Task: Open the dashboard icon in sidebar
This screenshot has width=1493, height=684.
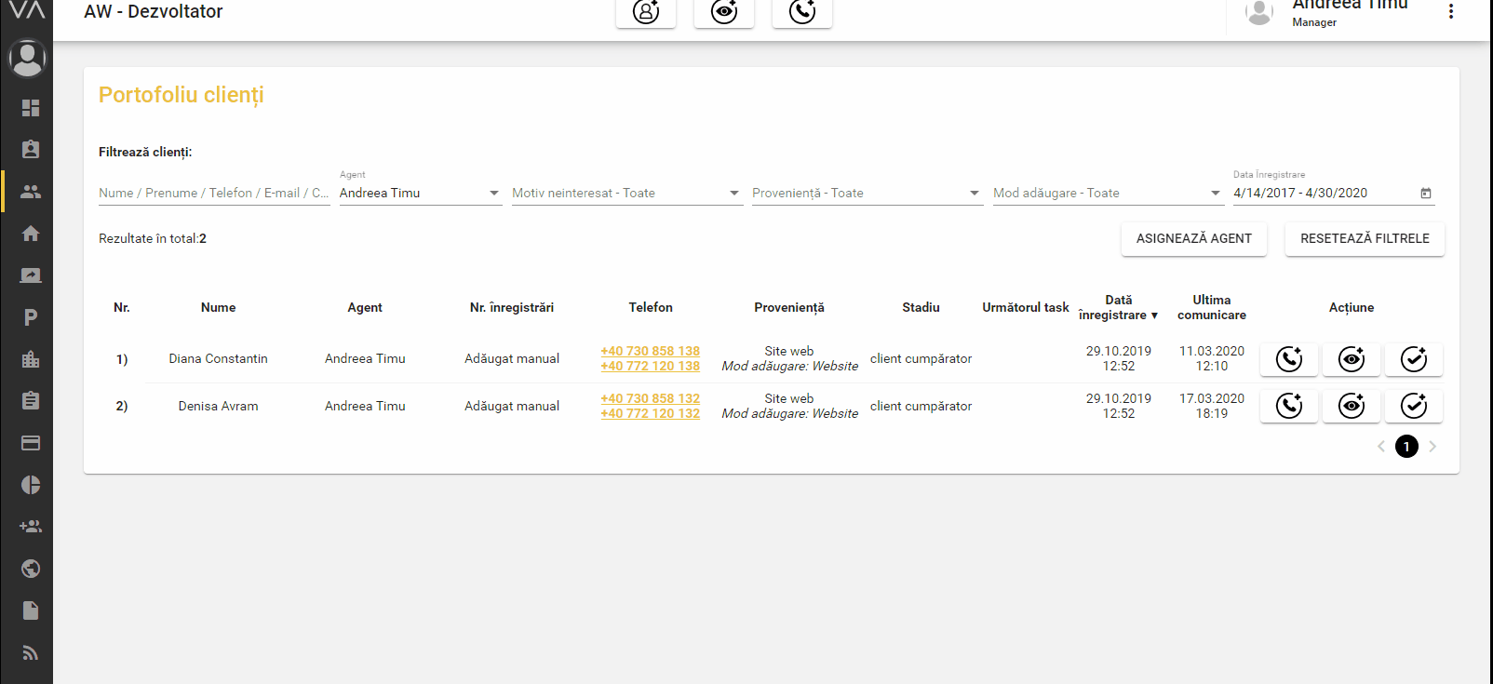Action: (x=31, y=108)
